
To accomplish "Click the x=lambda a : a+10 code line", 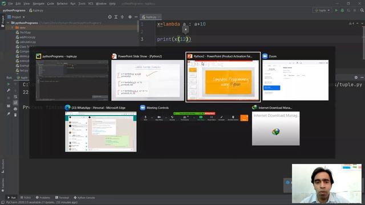I will 181,24.
